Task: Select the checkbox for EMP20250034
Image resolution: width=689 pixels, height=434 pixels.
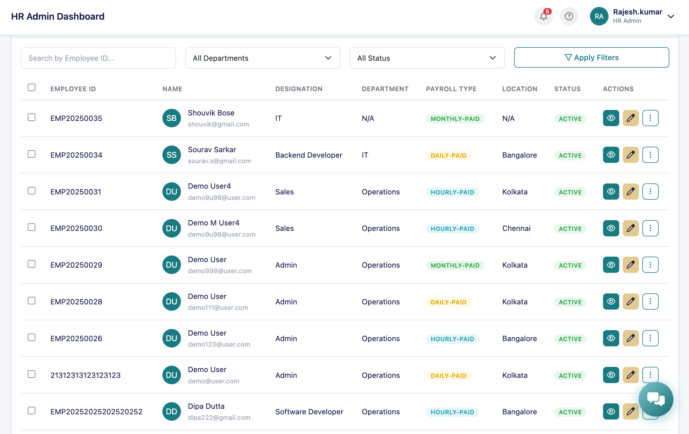Action: [31, 154]
